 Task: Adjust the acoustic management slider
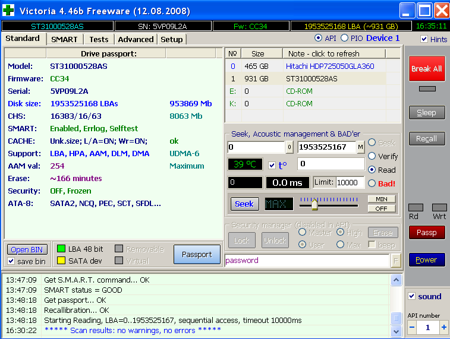coord(314,205)
